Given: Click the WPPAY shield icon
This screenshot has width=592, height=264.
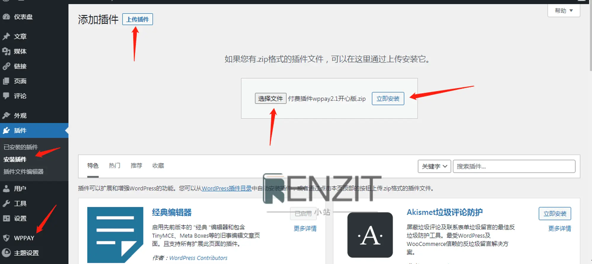Looking at the screenshot, I should pyautogui.click(x=6, y=238).
